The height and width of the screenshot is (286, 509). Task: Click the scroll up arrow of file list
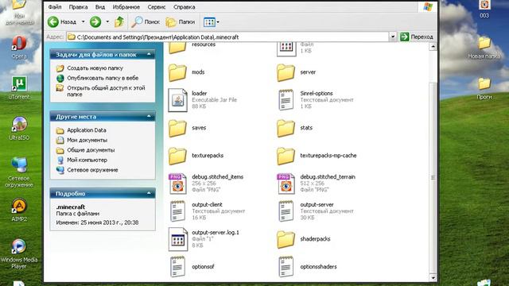[x=433, y=47]
